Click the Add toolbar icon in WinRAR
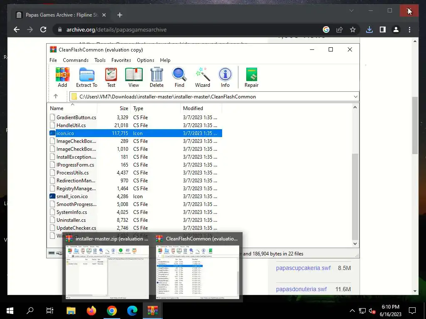This screenshot has height=319, width=426. [x=62, y=77]
